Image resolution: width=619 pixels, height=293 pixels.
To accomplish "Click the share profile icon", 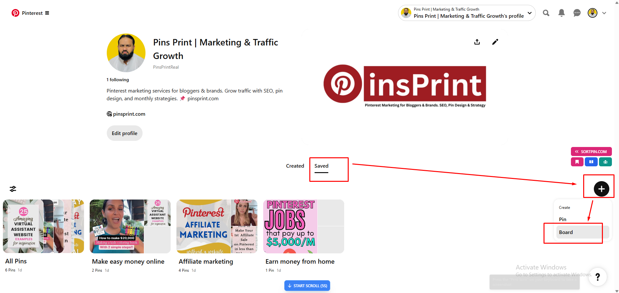I will click(477, 42).
